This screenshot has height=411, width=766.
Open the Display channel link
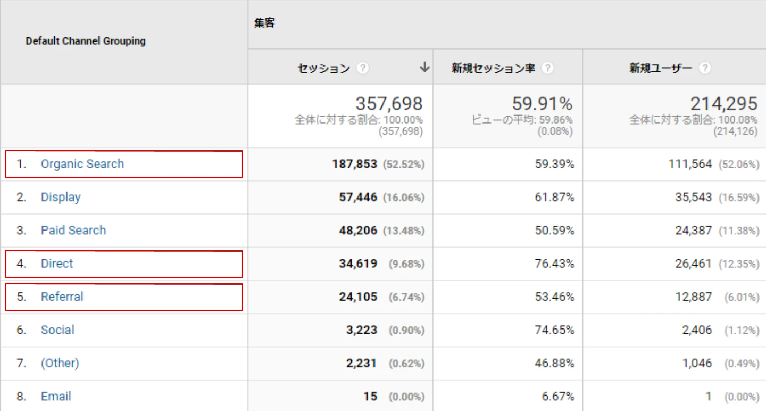[x=61, y=197]
